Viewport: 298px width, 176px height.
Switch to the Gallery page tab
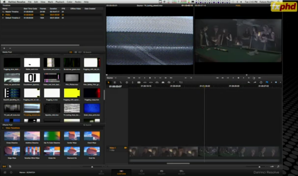pos(161,172)
